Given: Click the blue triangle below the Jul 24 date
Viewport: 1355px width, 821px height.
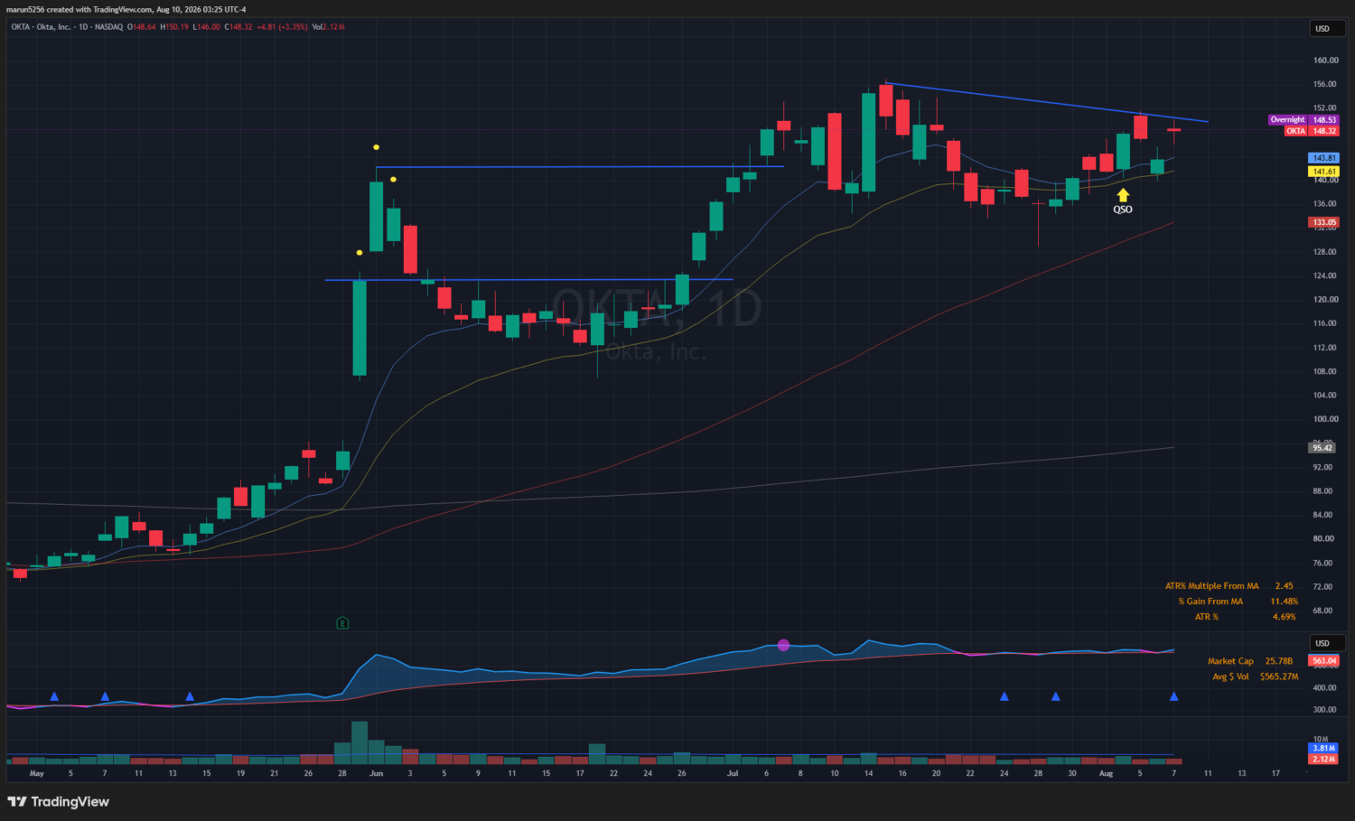Looking at the screenshot, I should click(x=1005, y=696).
